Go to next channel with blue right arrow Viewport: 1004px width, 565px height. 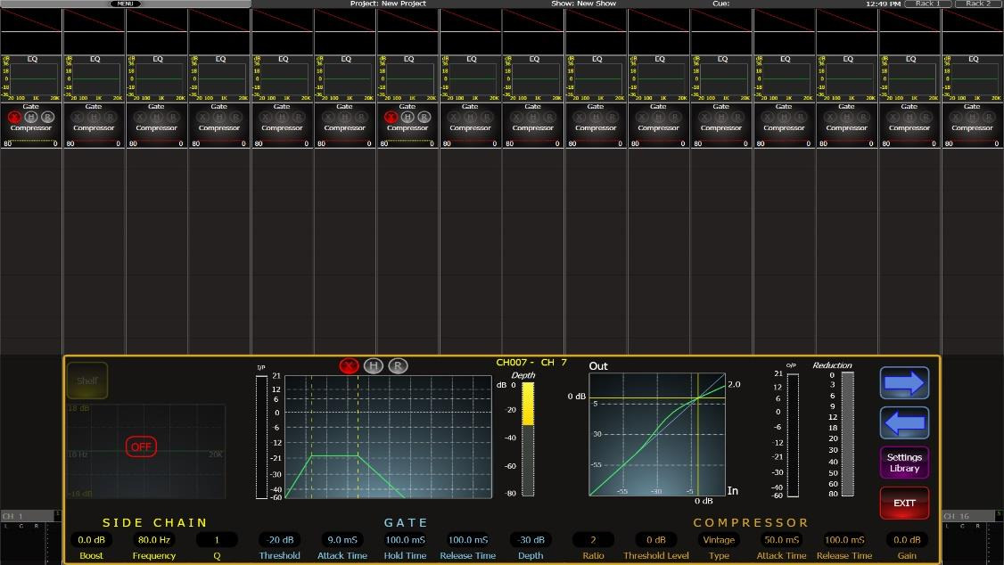click(904, 383)
